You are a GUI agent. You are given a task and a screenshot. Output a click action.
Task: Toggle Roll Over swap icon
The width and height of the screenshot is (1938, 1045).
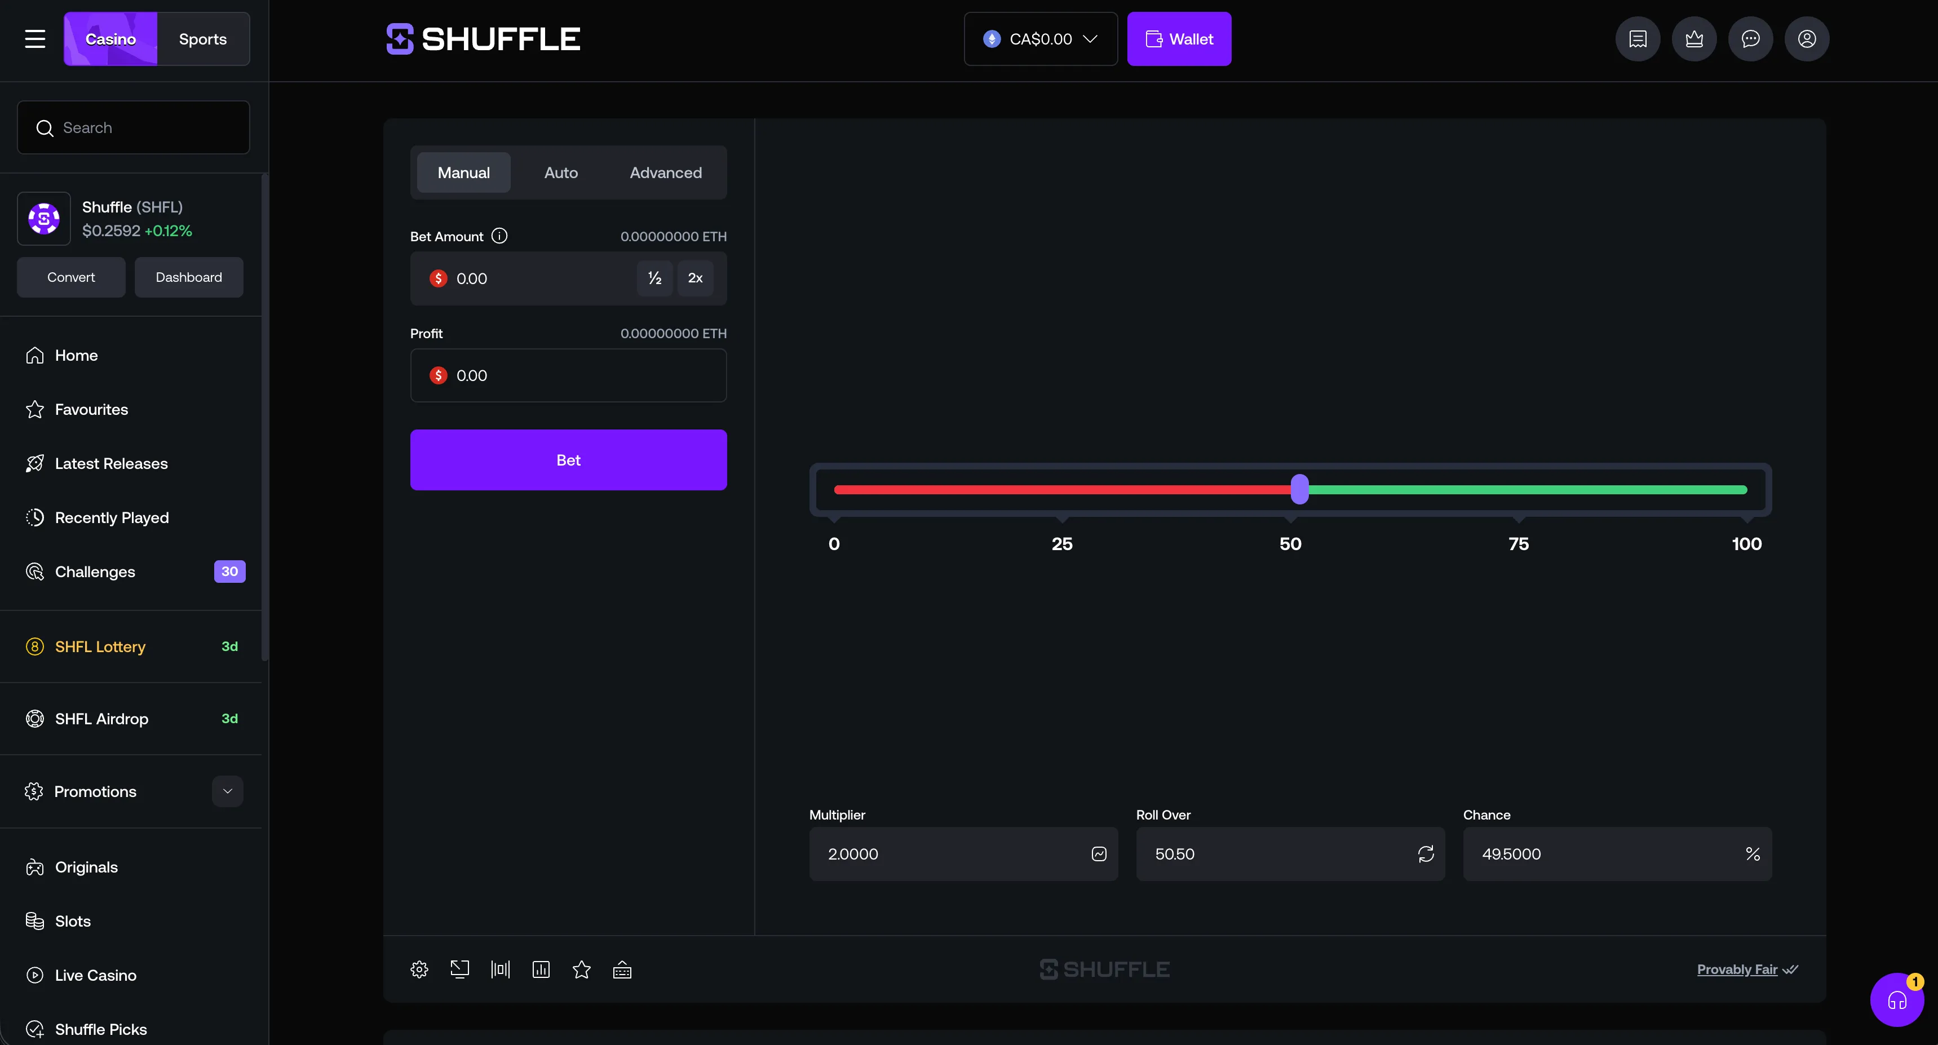tap(1426, 854)
